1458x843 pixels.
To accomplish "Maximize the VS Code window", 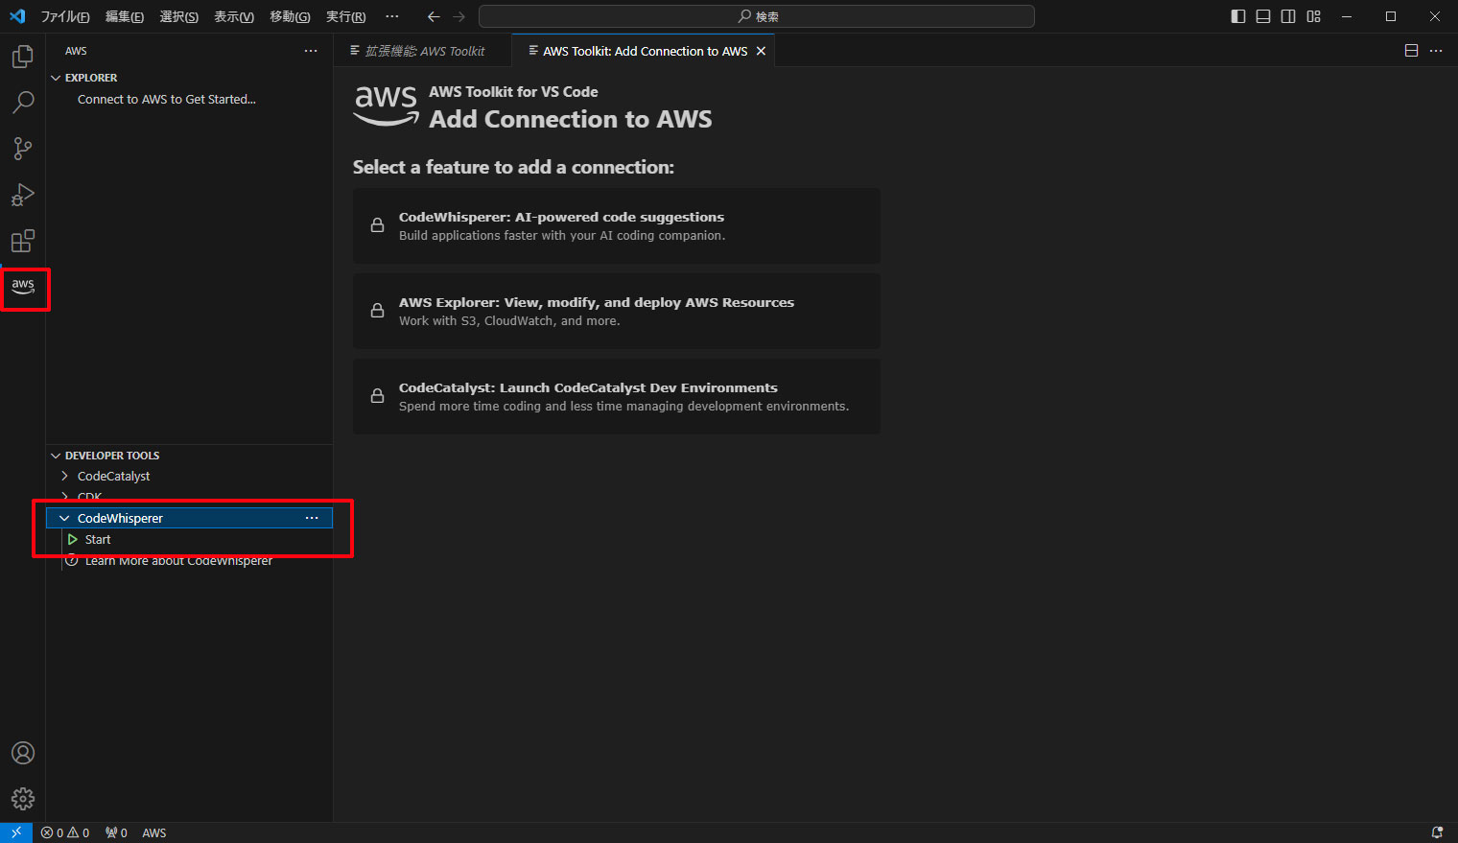I will click(1391, 16).
